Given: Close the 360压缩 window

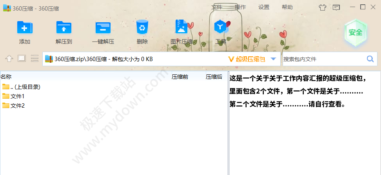Looking at the screenshot, I should pyautogui.click(x=373, y=7).
